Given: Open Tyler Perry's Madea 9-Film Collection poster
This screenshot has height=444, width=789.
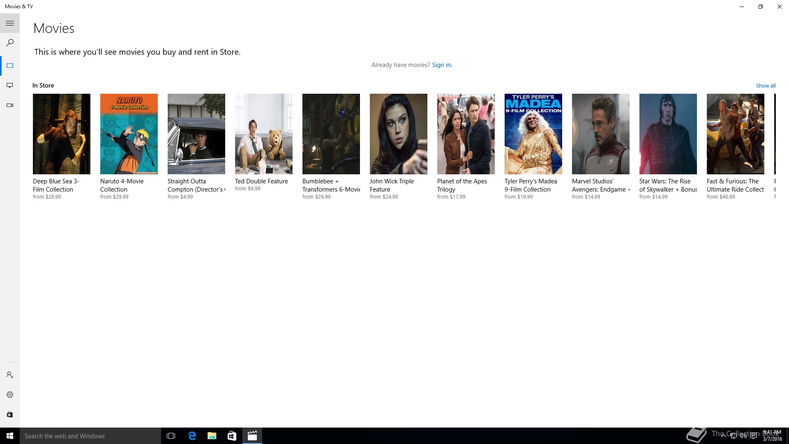Looking at the screenshot, I should point(533,134).
